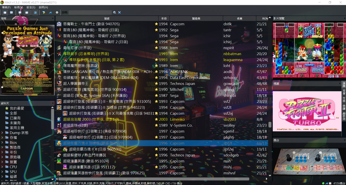Expand the Dump 狀態 folder node

tap(2, 133)
